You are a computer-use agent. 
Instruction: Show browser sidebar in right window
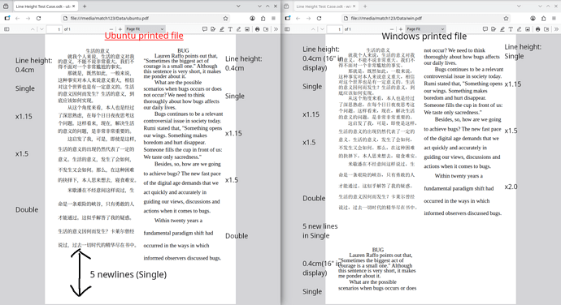(288, 18)
